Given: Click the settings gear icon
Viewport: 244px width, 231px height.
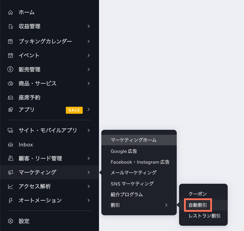Looking at the screenshot, I should 10,221.
